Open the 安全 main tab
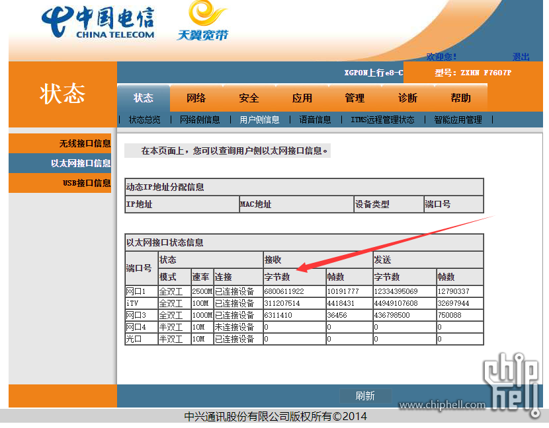Viewport: 549px width, 428px height. click(x=249, y=98)
